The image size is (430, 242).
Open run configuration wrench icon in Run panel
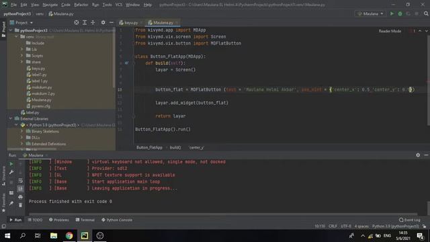[x=11, y=172]
